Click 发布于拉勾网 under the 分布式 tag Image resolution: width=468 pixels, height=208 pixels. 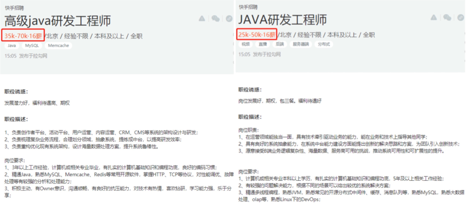pos(267,54)
